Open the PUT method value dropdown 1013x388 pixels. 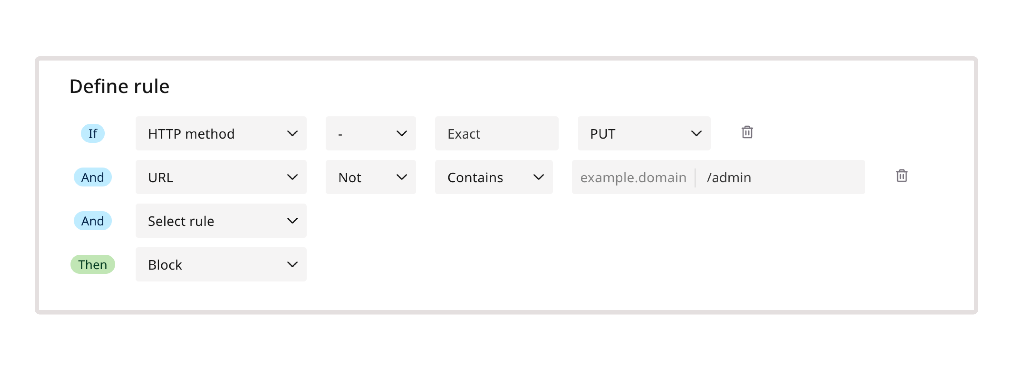tap(644, 133)
